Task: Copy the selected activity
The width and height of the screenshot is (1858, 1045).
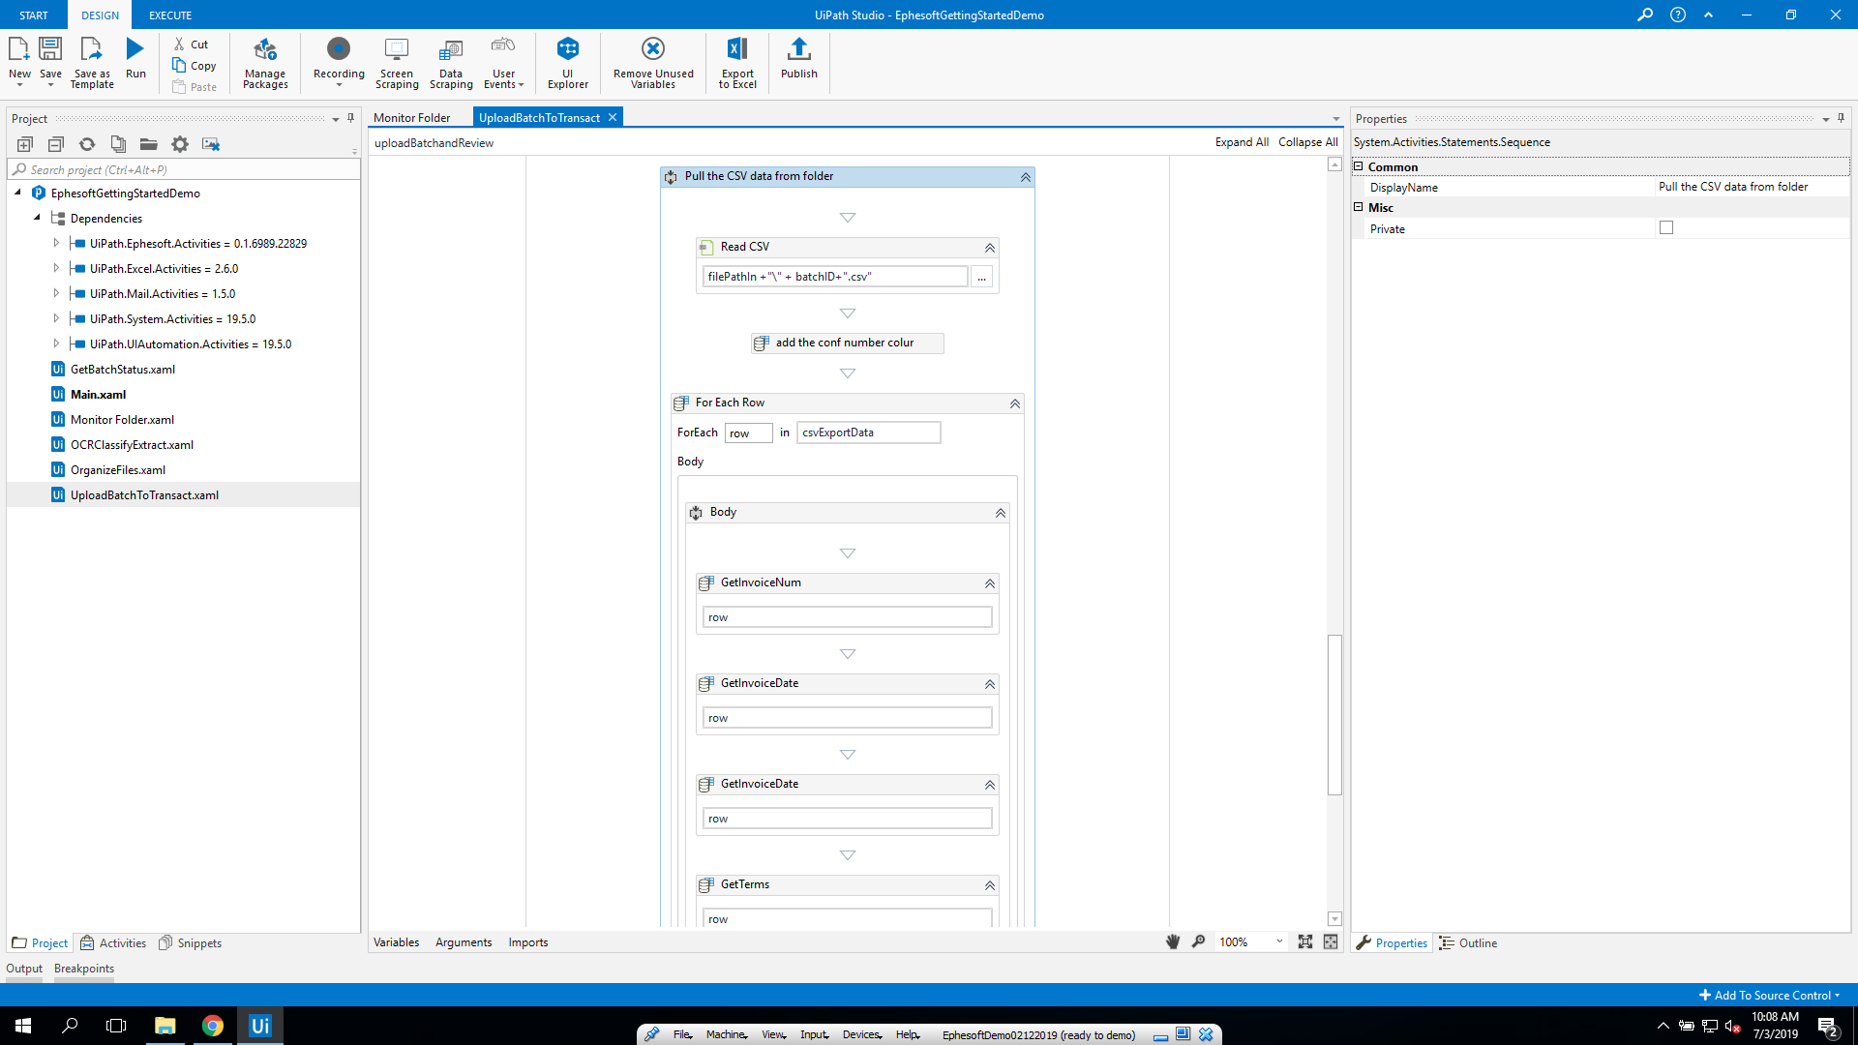Action: [195, 66]
